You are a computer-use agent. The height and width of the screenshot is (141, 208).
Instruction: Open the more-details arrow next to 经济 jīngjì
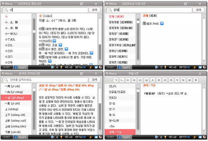(x=162, y=23)
